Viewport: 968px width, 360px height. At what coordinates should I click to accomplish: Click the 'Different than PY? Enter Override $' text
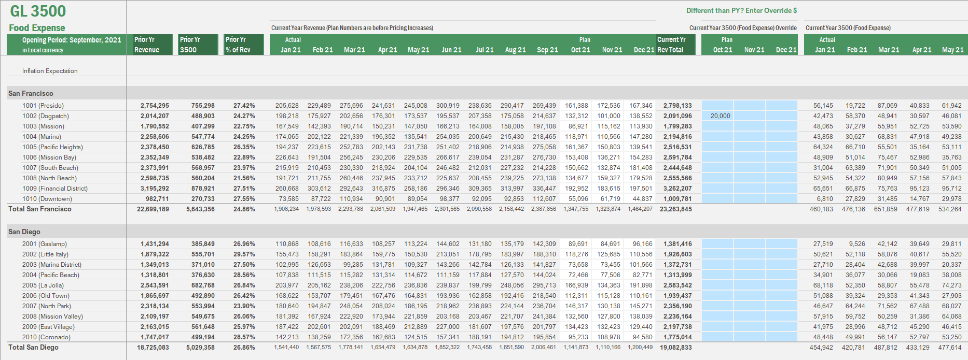click(x=741, y=10)
